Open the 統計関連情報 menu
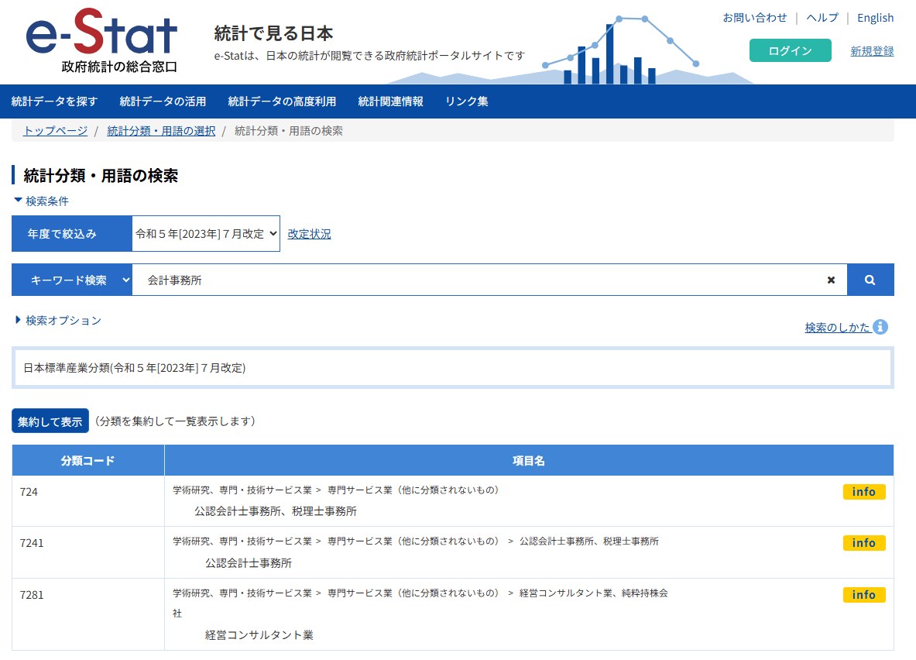Screen dimensions: 916x660 [x=390, y=101]
